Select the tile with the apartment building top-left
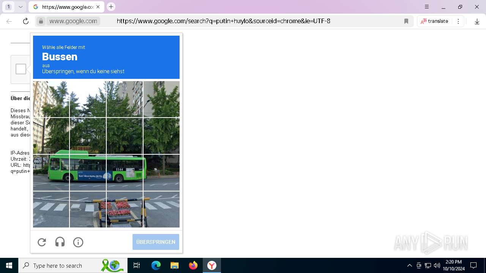The width and height of the screenshot is (486, 273). point(51,99)
